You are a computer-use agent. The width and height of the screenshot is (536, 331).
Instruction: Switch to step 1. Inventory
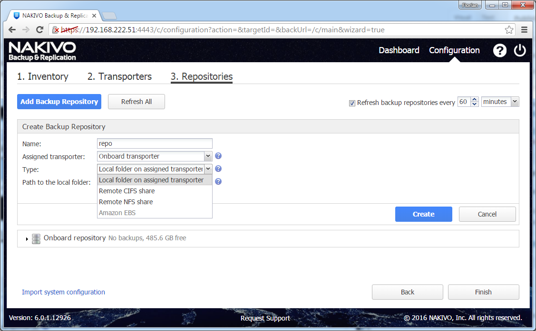click(43, 76)
